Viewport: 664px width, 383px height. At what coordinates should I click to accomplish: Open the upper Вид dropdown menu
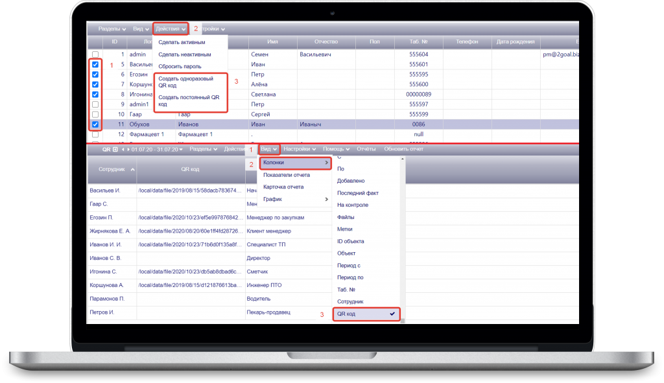(141, 29)
